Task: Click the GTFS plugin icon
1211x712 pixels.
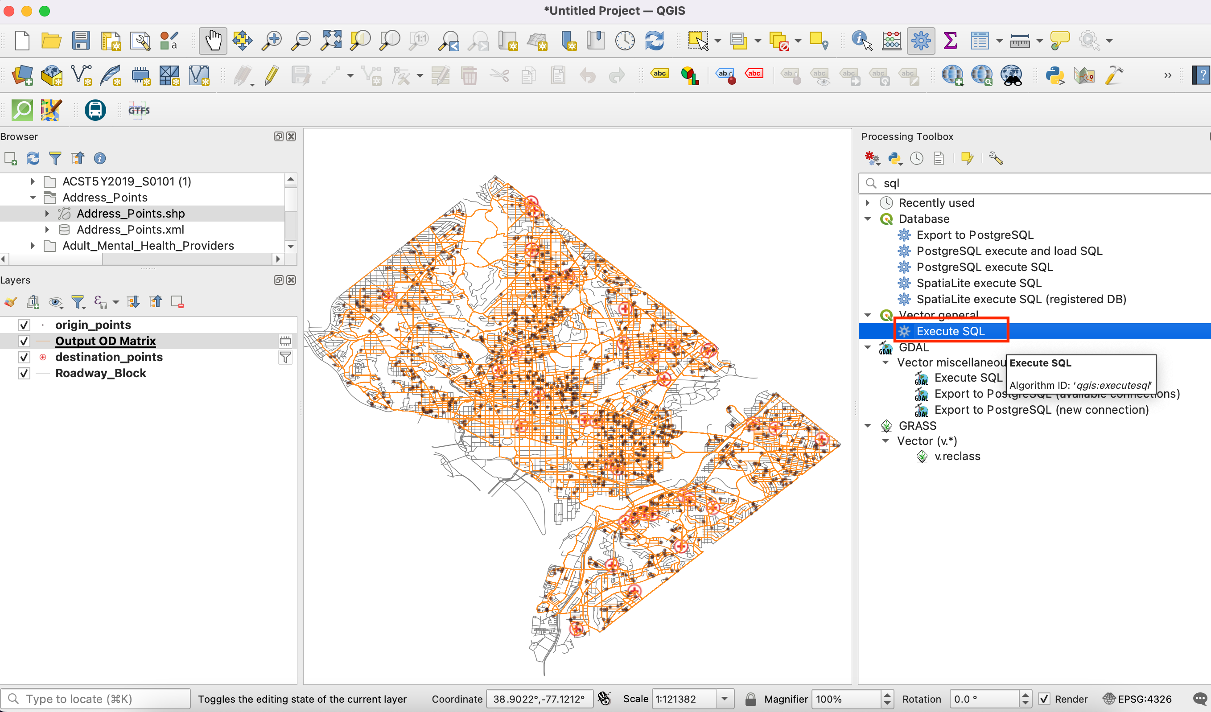Action: click(x=139, y=111)
